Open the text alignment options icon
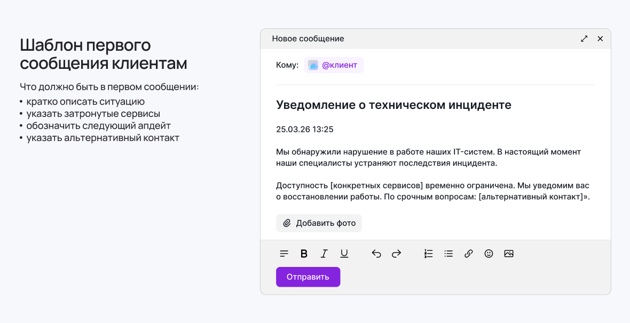The height and width of the screenshot is (323, 630). [284, 254]
